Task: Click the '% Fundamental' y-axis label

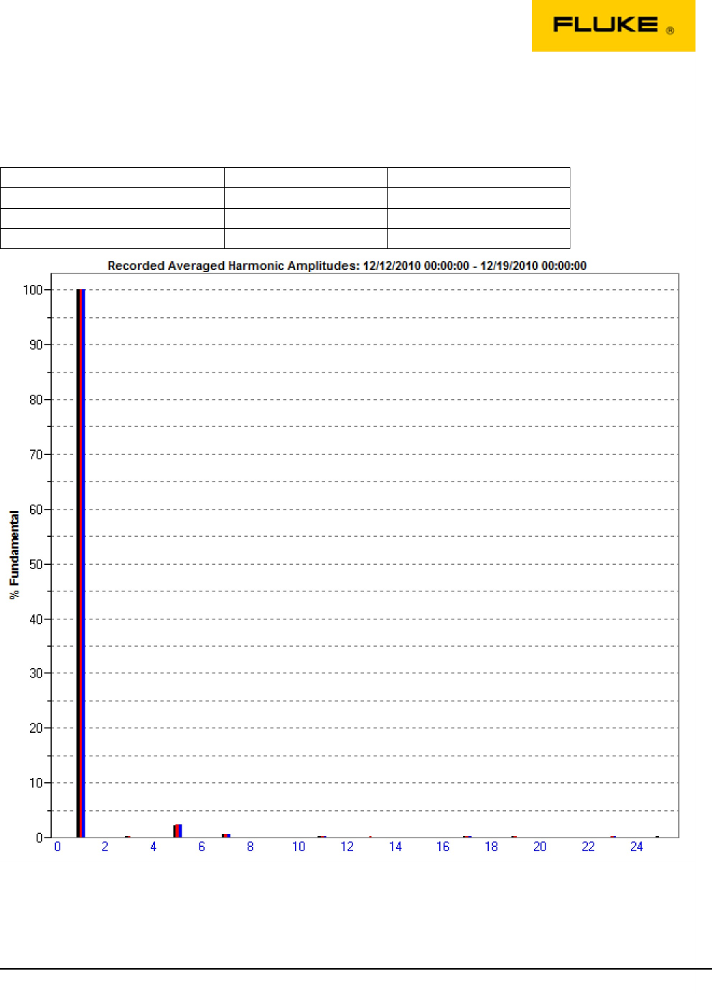Action: (14, 555)
